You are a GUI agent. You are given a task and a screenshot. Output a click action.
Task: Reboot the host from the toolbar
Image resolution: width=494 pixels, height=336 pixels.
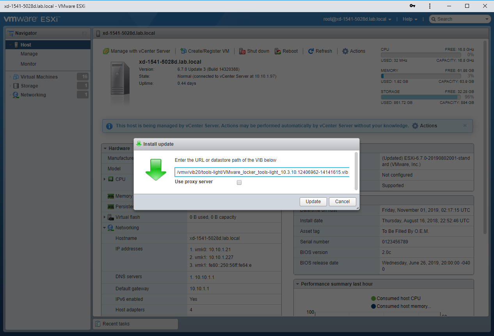[x=286, y=51]
